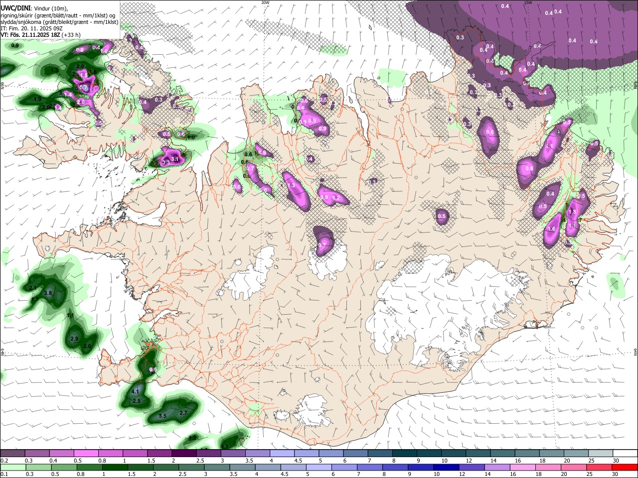This screenshot has width=638, height=478.
Task: Pick the dark teal swatch between 8 and 9 in upper row
Action: coord(405,454)
